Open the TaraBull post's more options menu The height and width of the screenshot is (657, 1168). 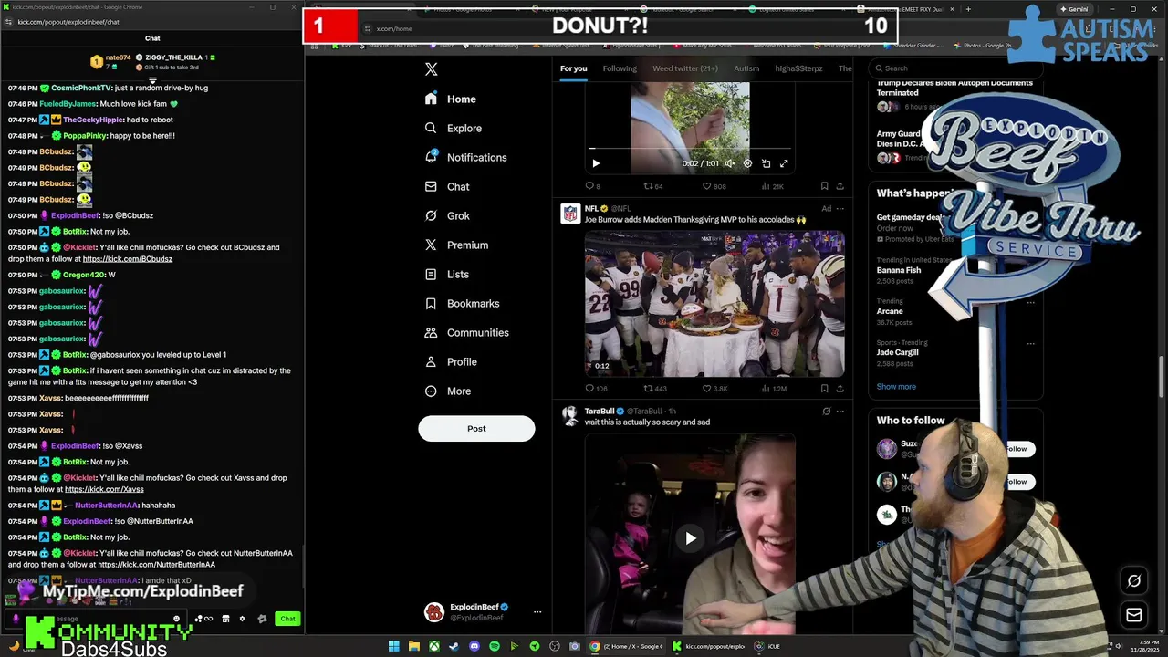pos(839,411)
